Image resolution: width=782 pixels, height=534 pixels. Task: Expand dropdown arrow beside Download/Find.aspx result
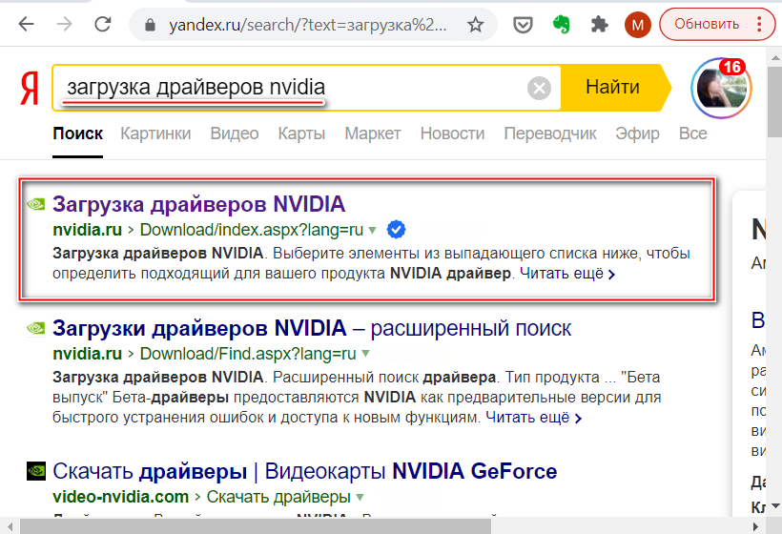point(365,354)
